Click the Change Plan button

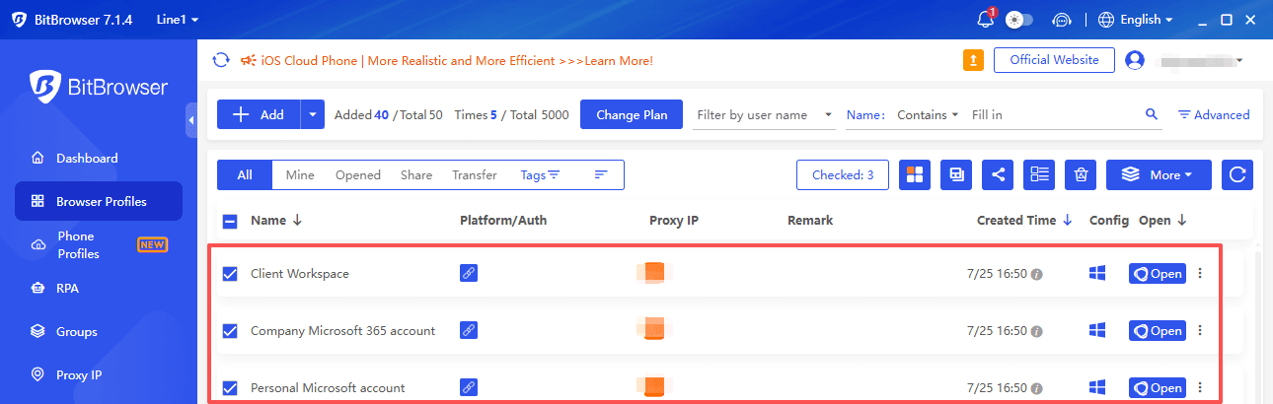[632, 114]
